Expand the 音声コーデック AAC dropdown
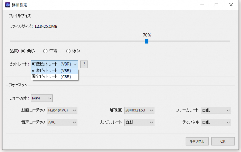Viewport: 241px width, 152px height. click(62, 123)
